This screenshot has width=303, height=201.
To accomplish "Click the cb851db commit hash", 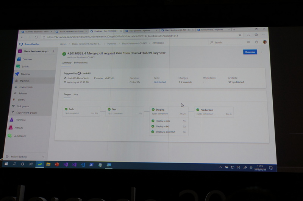I will (110, 78).
